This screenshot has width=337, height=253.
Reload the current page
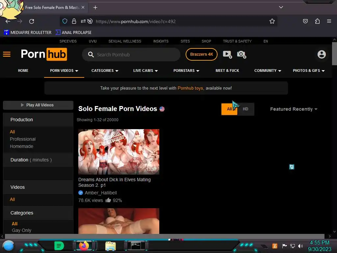(x=32, y=21)
